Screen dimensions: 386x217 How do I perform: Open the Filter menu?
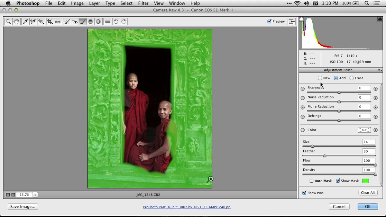pyautogui.click(x=143, y=3)
